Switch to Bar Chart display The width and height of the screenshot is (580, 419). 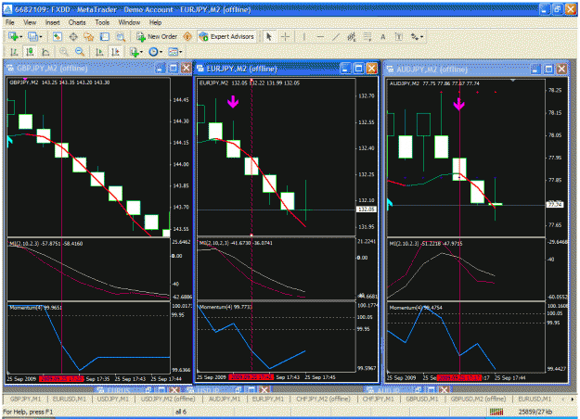(x=14, y=52)
